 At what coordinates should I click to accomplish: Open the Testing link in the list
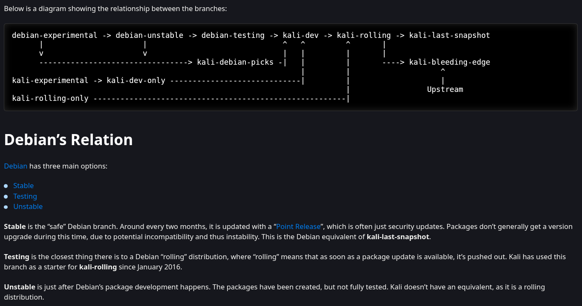25,196
